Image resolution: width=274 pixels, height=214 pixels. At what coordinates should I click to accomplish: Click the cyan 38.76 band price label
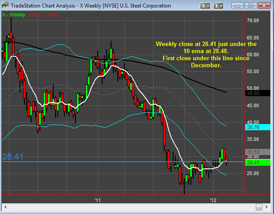pos(258,127)
